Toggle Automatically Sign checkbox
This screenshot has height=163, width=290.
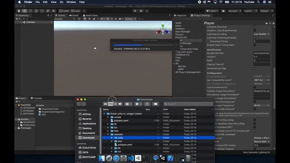click(x=255, y=68)
